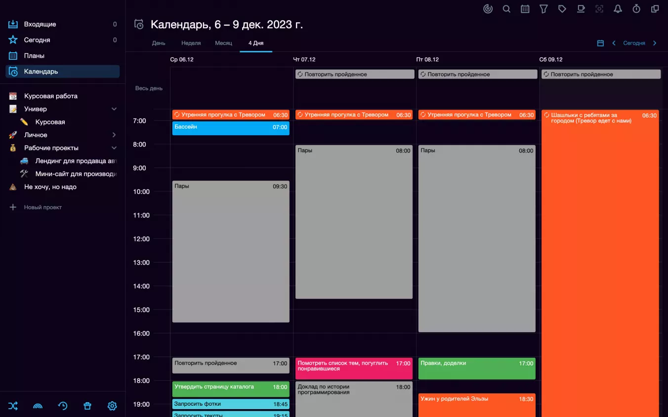This screenshot has height=417, width=668.
Task: Click the rainbow icon in sidebar footer
Action: tap(38, 406)
